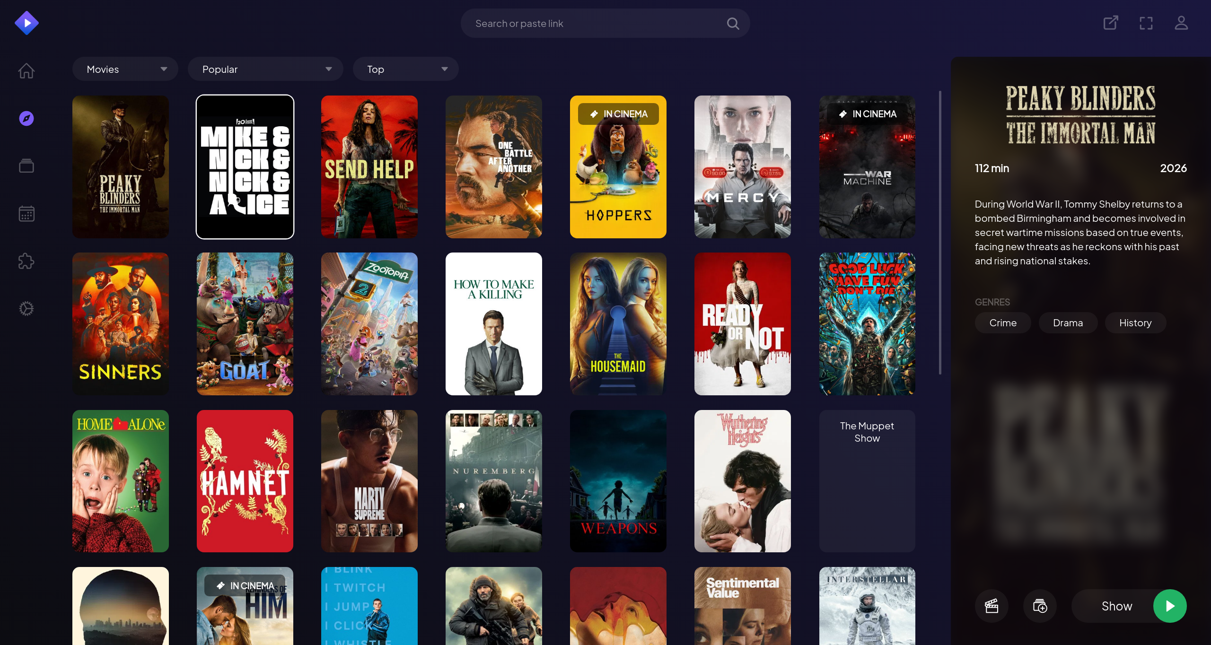Screen dimensions: 1211x645
Task: Click the clapperboard trailer icon
Action: [x=992, y=606]
